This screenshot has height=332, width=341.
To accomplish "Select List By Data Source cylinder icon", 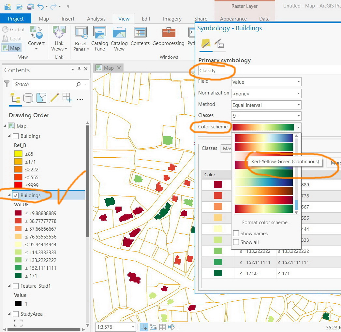I will click(x=28, y=98).
